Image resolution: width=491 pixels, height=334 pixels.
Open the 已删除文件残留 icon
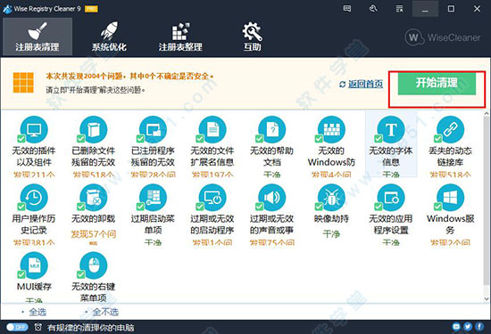click(94, 129)
